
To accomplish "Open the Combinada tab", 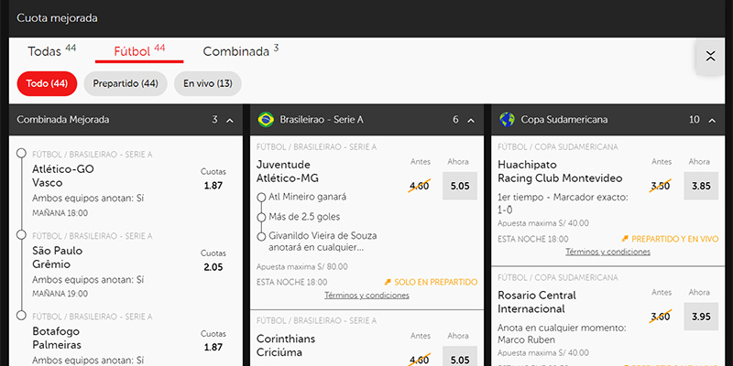I will [x=241, y=51].
